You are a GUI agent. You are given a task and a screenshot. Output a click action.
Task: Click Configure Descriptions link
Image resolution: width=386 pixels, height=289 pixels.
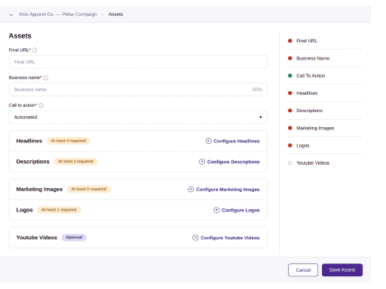tap(233, 162)
